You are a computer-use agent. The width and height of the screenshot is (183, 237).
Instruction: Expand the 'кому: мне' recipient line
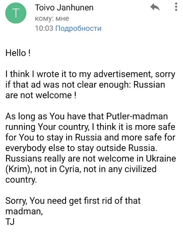click(52, 18)
